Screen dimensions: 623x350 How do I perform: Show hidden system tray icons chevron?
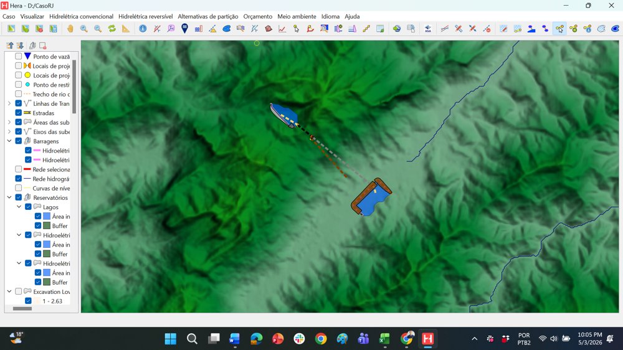coord(474,339)
